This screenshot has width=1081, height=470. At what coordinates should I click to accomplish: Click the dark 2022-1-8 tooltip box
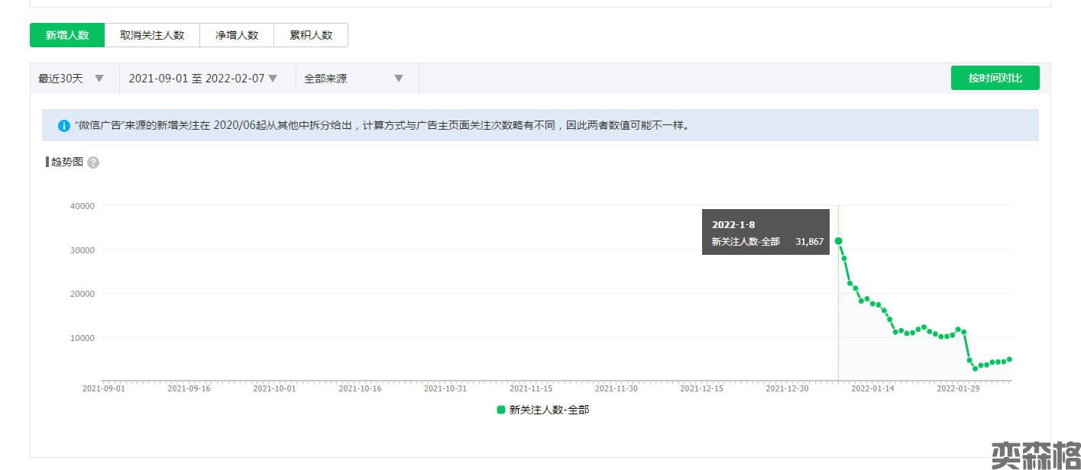click(x=765, y=232)
